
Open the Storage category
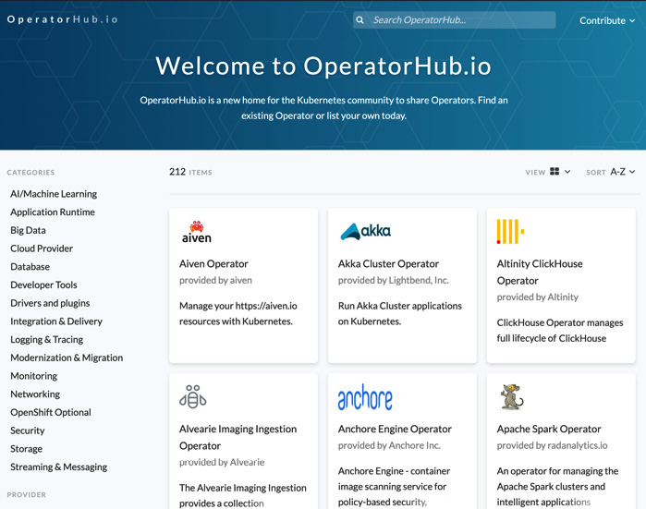27,448
